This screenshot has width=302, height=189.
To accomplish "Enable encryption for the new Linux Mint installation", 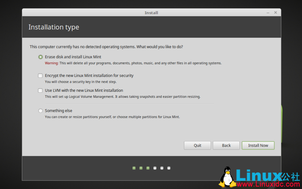I will click(x=40, y=75).
